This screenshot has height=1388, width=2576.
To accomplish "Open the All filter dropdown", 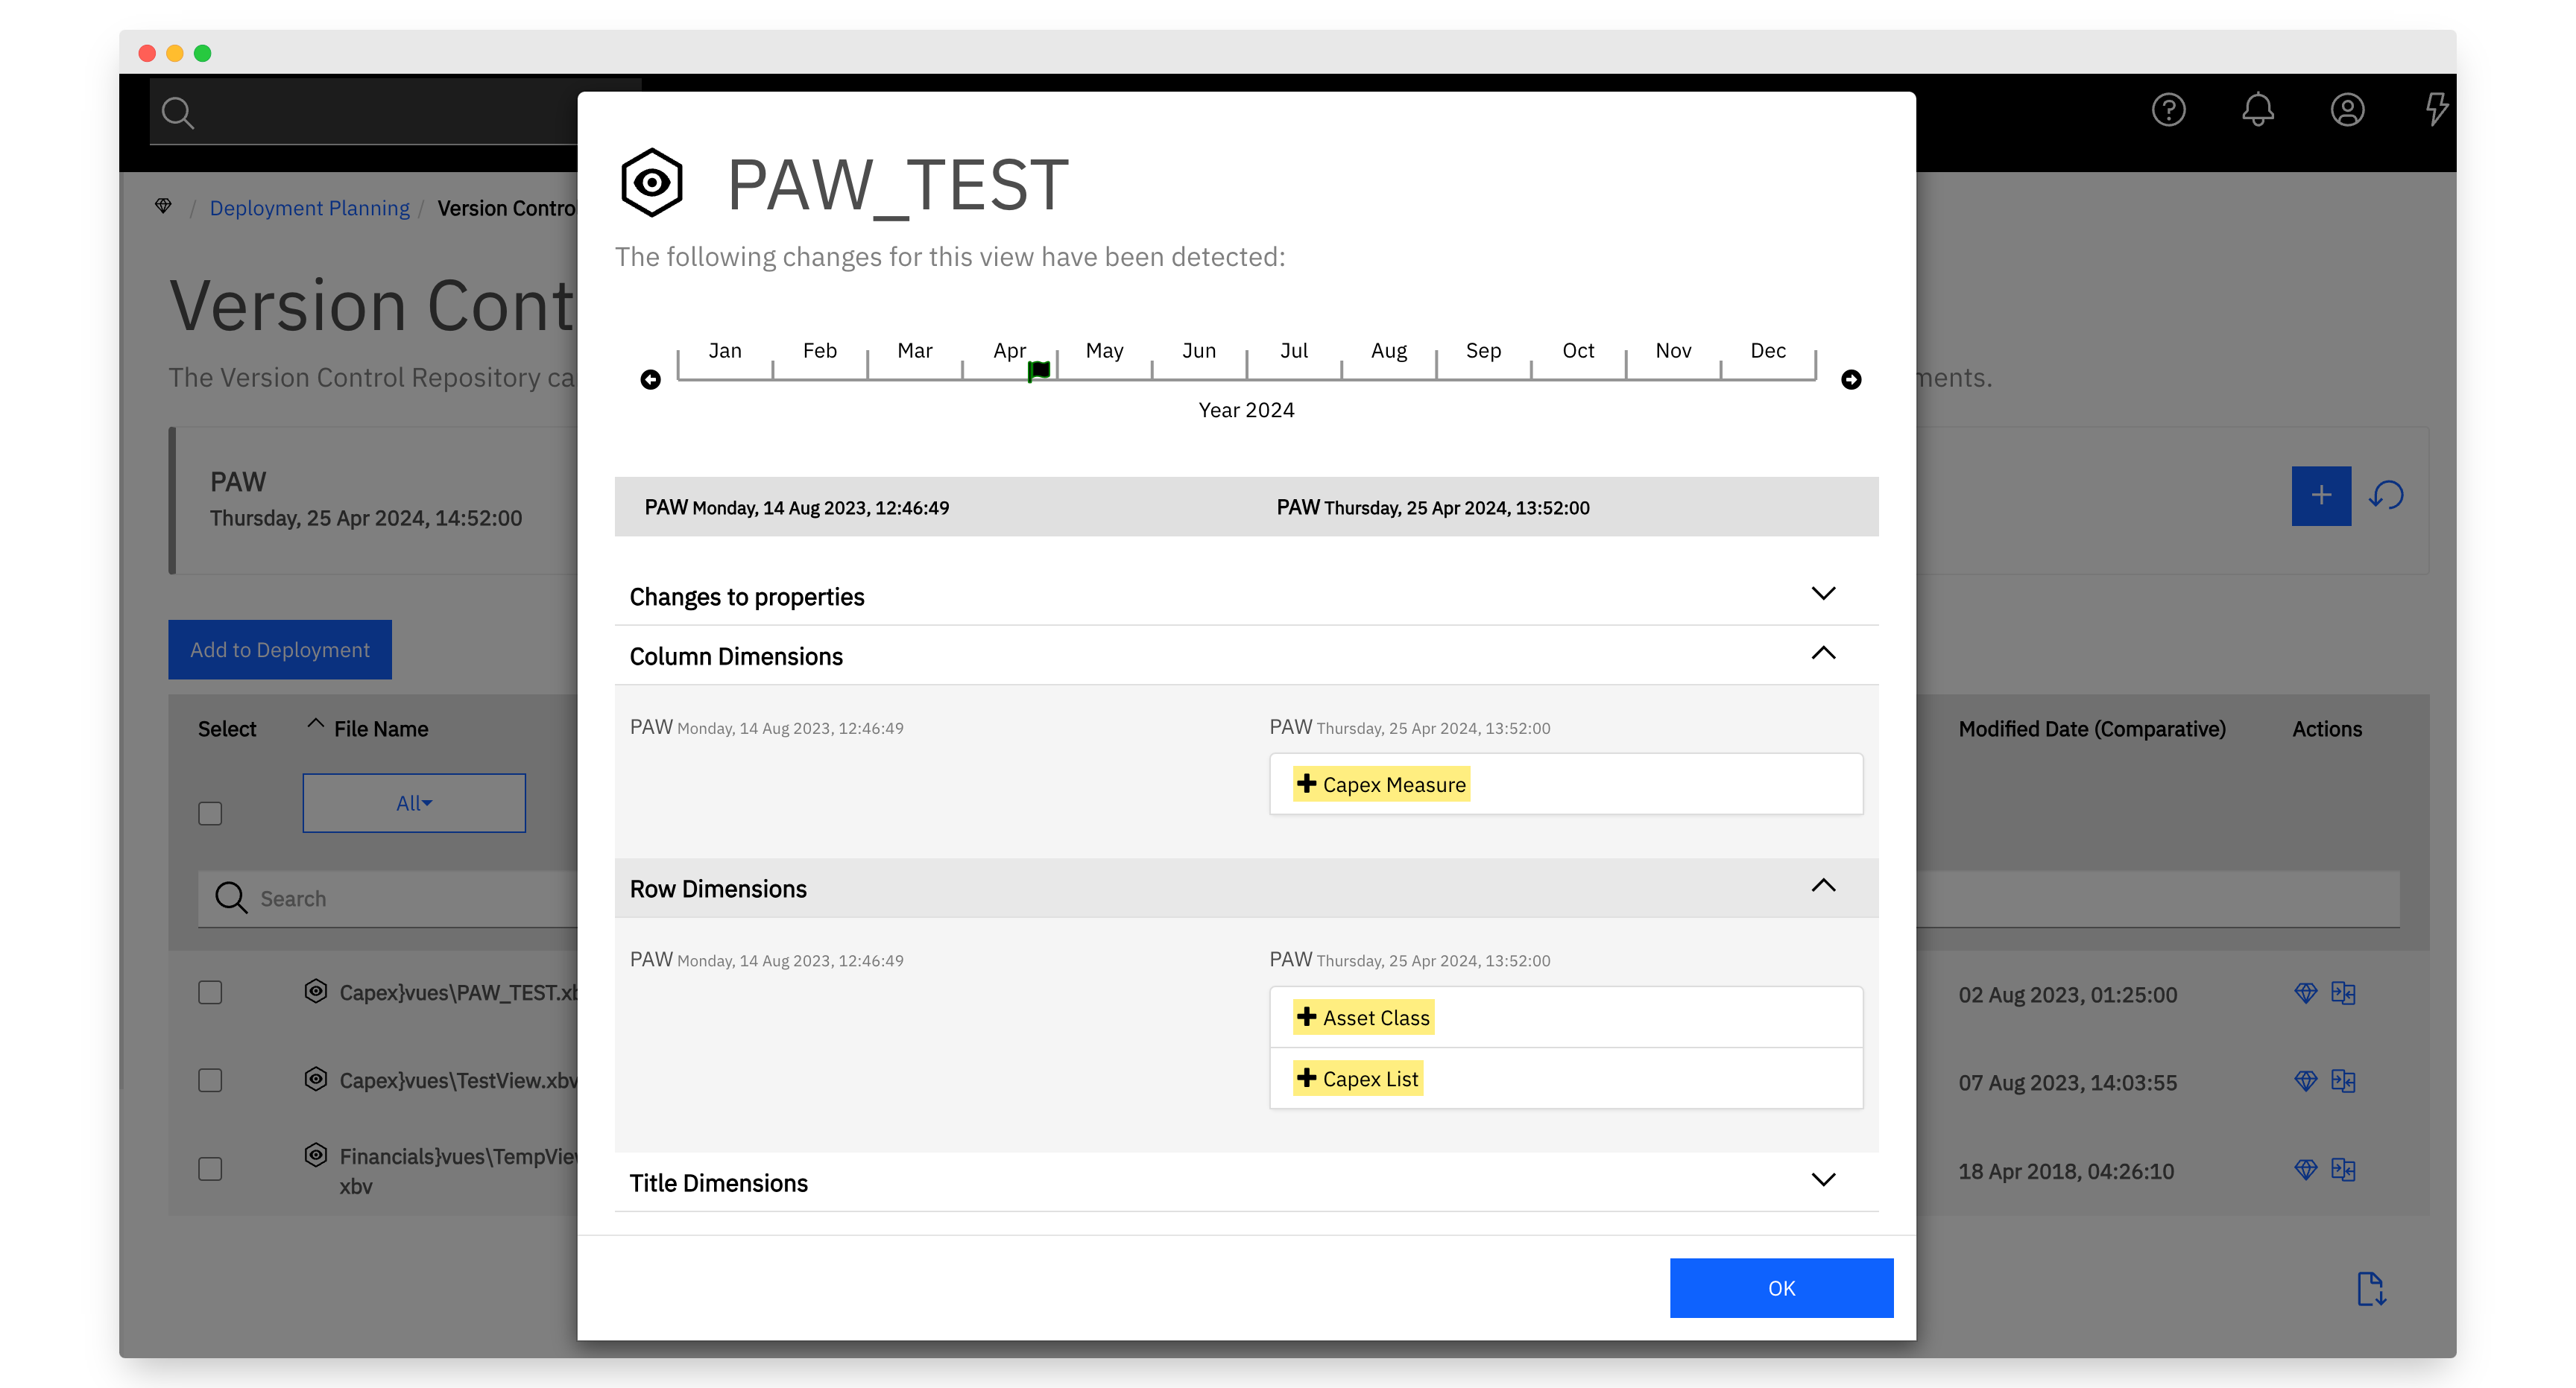I will [414, 802].
